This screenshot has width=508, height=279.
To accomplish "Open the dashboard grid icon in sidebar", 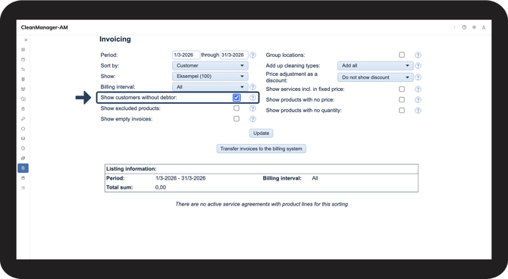I will (23, 49).
